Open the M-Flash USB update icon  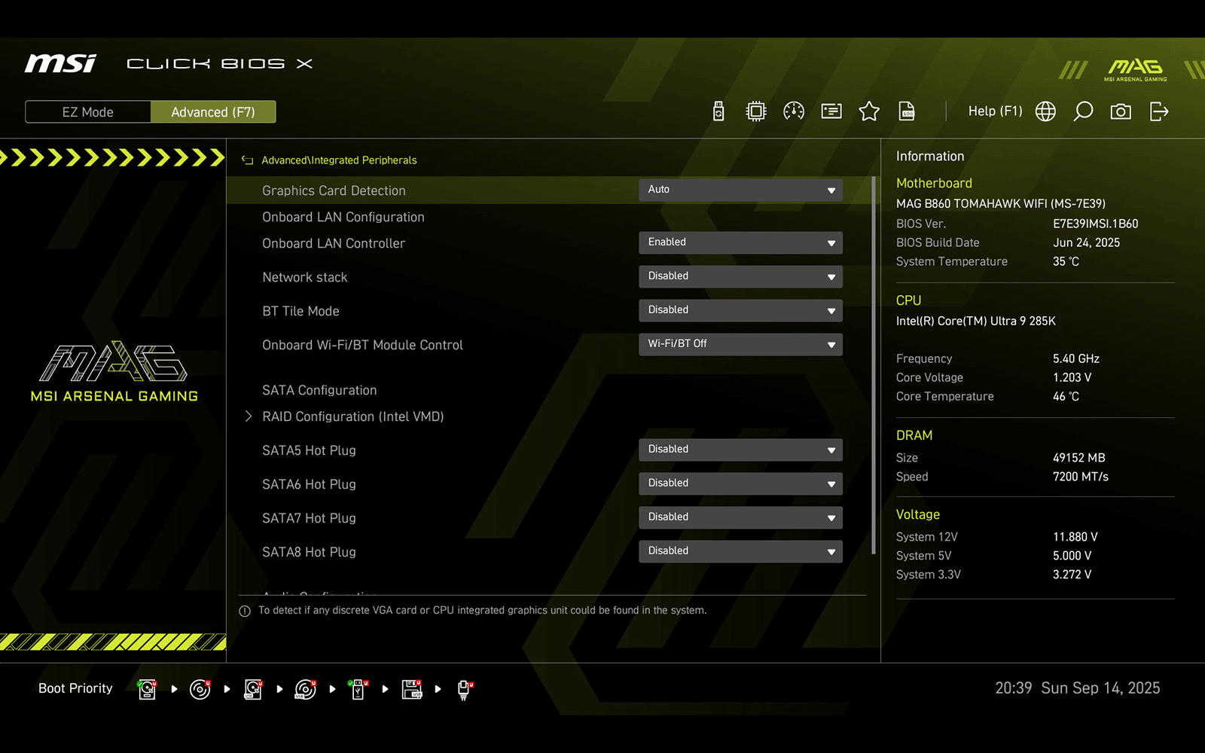click(718, 111)
